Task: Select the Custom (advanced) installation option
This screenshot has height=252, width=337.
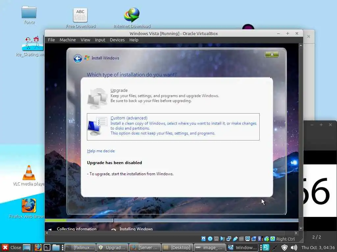Action: (x=173, y=127)
